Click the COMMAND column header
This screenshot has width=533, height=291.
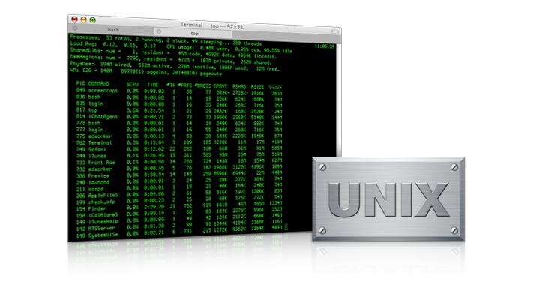[x=99, y=84]
